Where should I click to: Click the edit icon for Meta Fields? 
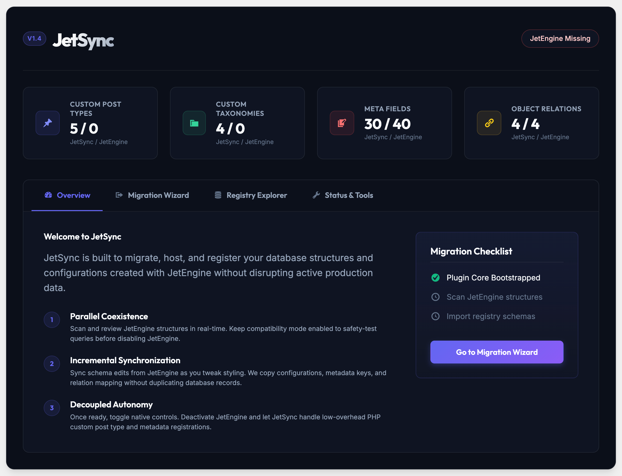click(342, 123)
